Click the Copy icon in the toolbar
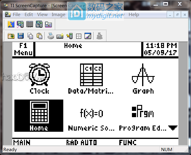The width and height of the screenshot is (191, 155). coord(30,36)
